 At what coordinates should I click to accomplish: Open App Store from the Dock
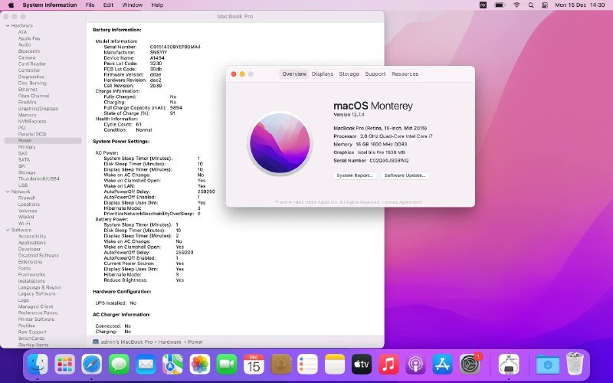[x=443, y=365]
